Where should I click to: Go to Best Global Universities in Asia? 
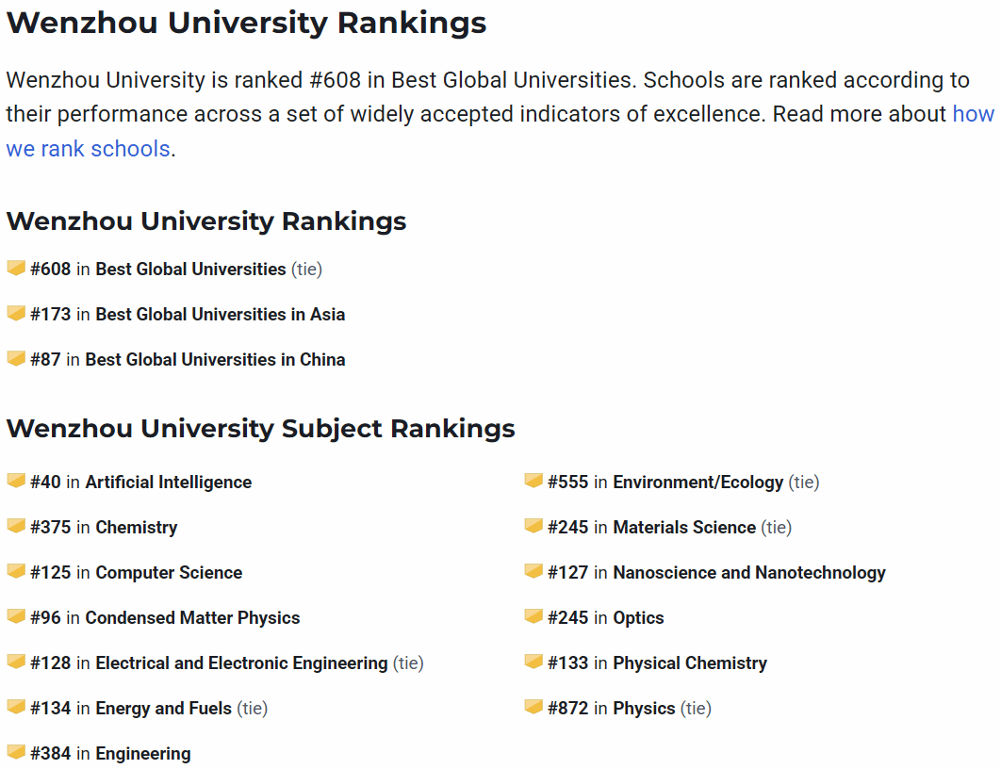(220, 315)
